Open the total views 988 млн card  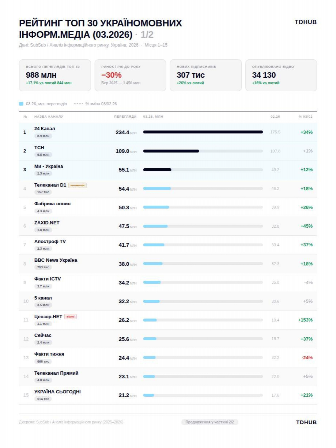coord(55,75)
